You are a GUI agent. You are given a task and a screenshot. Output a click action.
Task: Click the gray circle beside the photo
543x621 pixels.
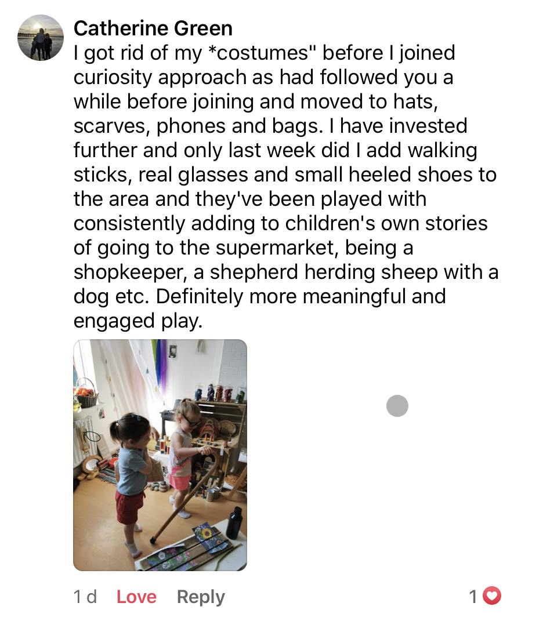(x=397, y=406)
